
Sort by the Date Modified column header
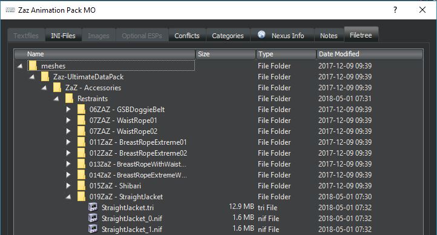pyautogui.click(x=370, y=54)
